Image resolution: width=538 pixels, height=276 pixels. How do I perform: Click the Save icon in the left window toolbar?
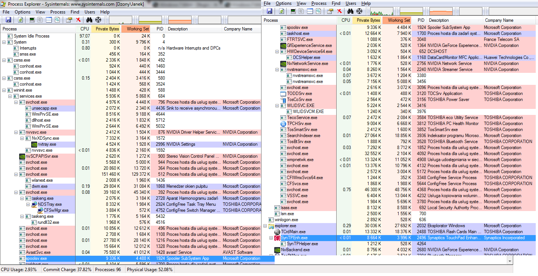8,20
